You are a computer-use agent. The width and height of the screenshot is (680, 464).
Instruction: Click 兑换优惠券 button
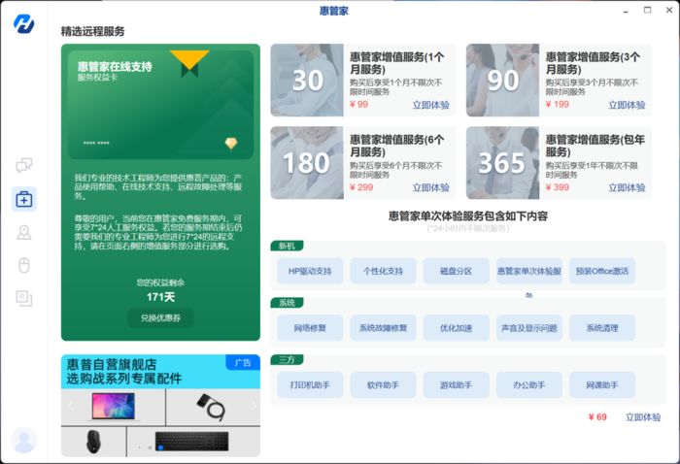[160, 318]
